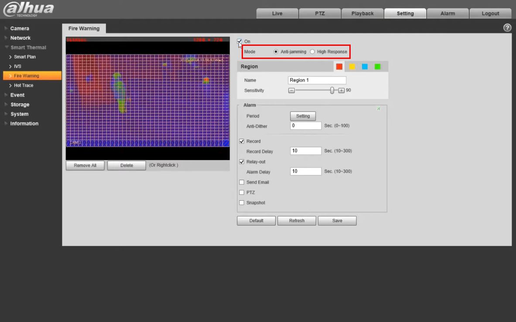Open the help question mark icon
The height and width of the screenshot is (322, 516).
507,28
